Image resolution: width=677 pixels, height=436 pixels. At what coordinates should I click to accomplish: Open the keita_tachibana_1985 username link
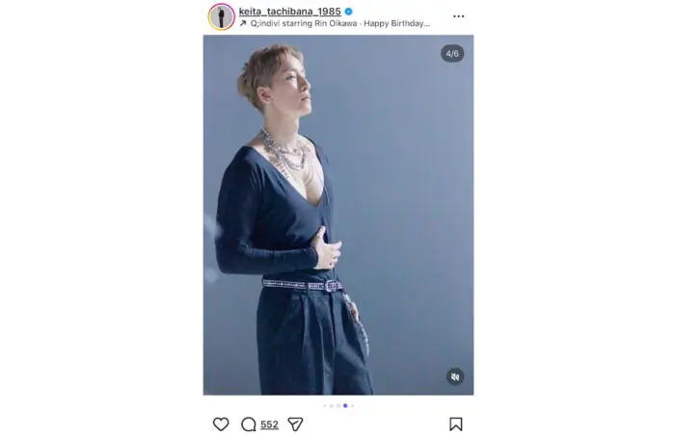(289, 12)
